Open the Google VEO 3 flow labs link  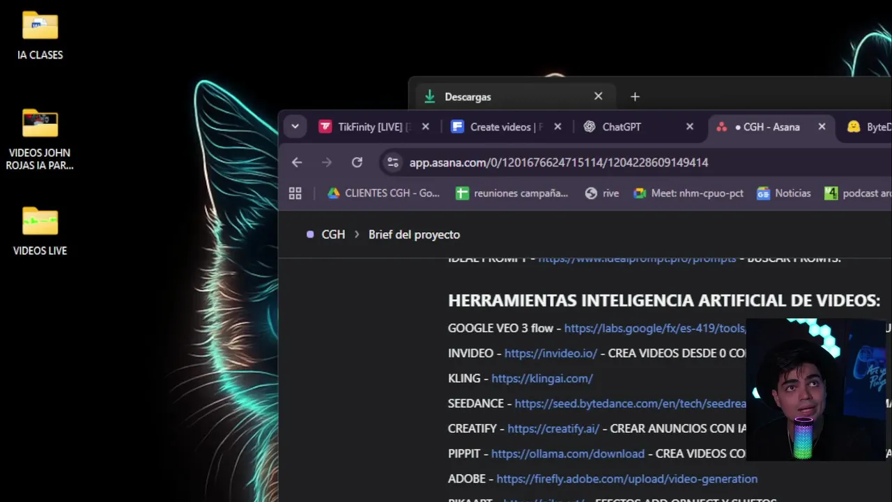pos(655,328)
